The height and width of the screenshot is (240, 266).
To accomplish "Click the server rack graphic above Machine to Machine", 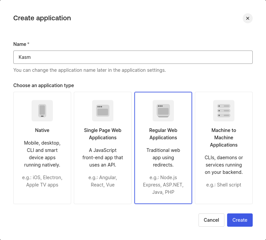I will (223, 111).
